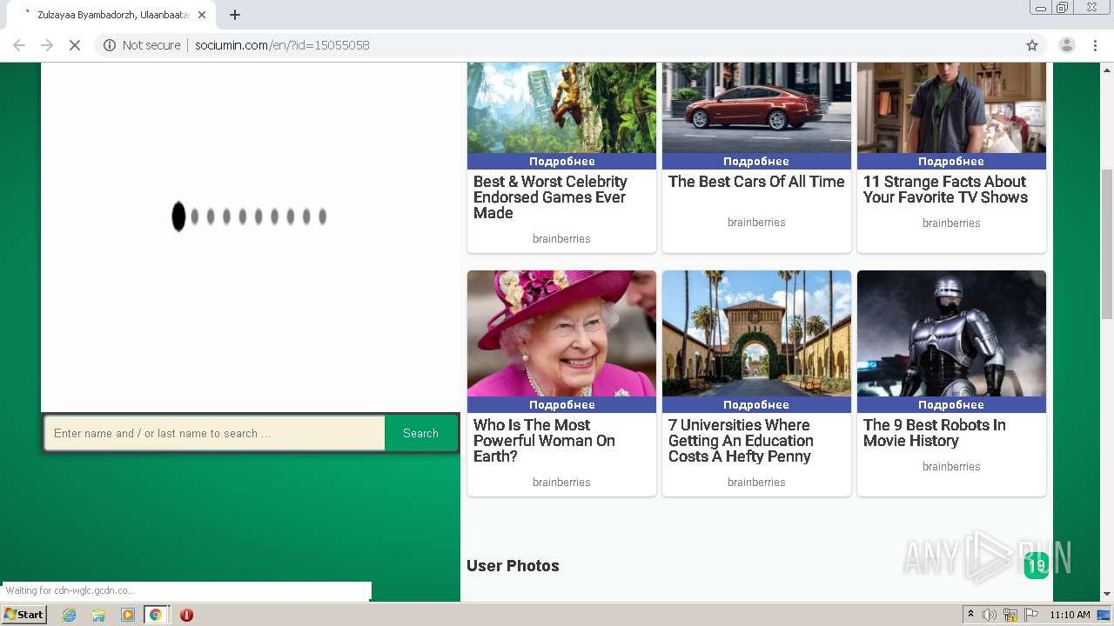Open Chrome three-dot menu
This screenshot has height=626, width=1114.
pyautogui.click(x=1095, y=45)
